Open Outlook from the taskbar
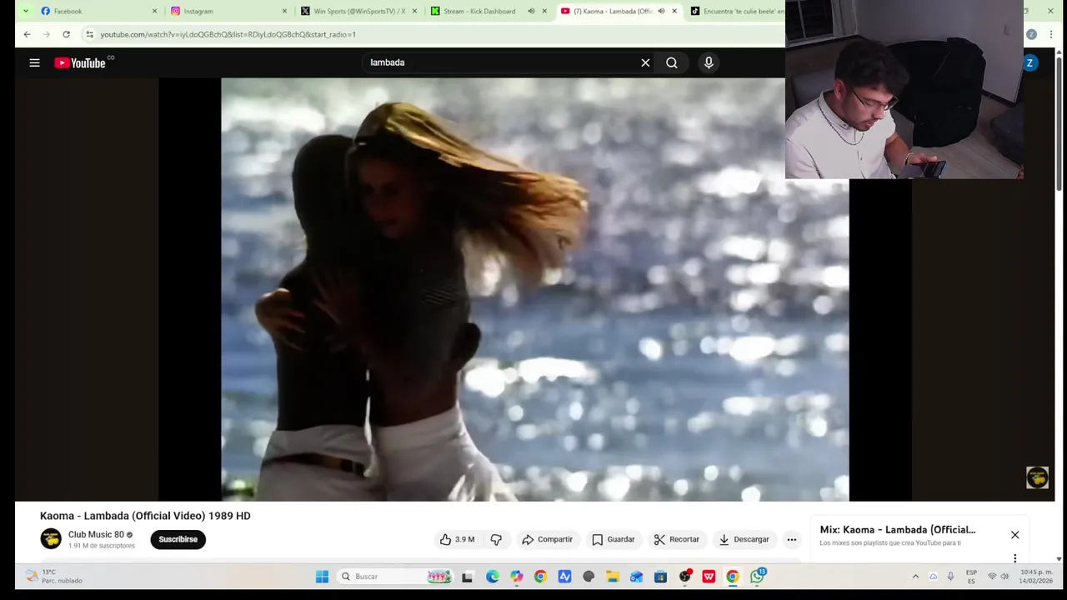 [x=636, y=576]
